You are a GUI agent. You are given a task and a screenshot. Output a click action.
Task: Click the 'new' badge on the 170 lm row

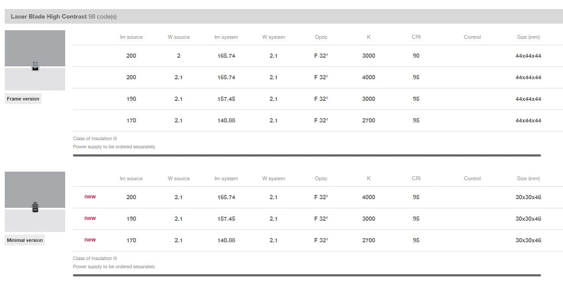90,240
